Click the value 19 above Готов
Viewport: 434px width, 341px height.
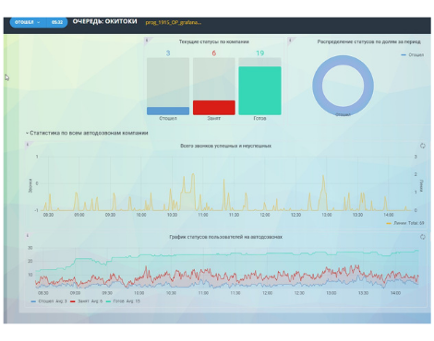coord(259,53)
